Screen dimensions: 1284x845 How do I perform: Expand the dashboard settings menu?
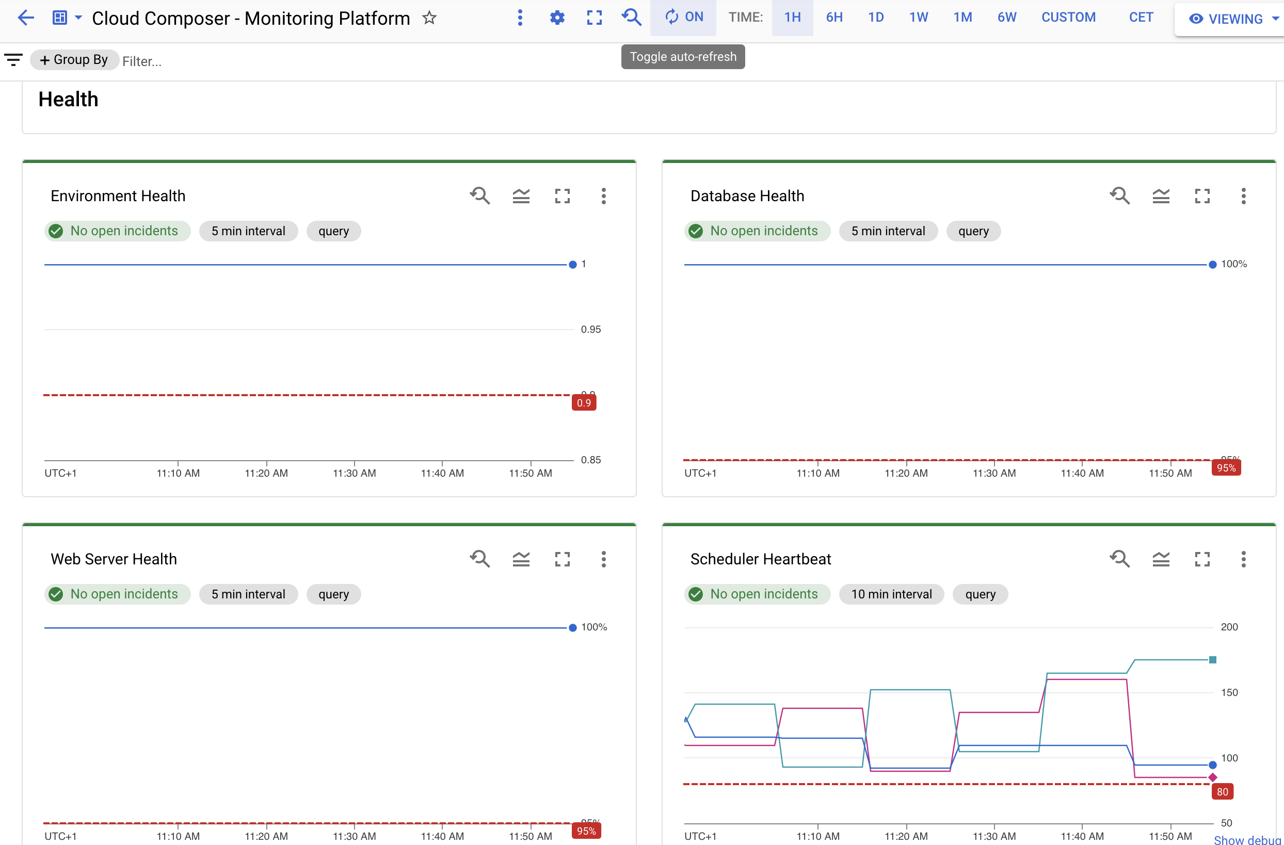[557, 18]
